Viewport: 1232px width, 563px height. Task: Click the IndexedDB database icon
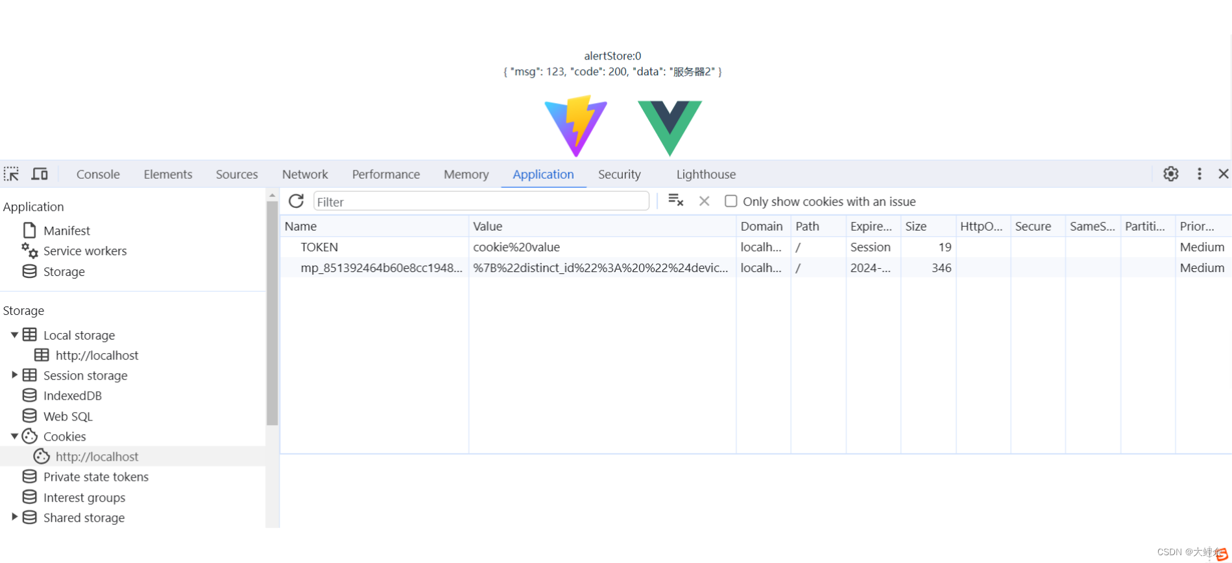point(29,395)
